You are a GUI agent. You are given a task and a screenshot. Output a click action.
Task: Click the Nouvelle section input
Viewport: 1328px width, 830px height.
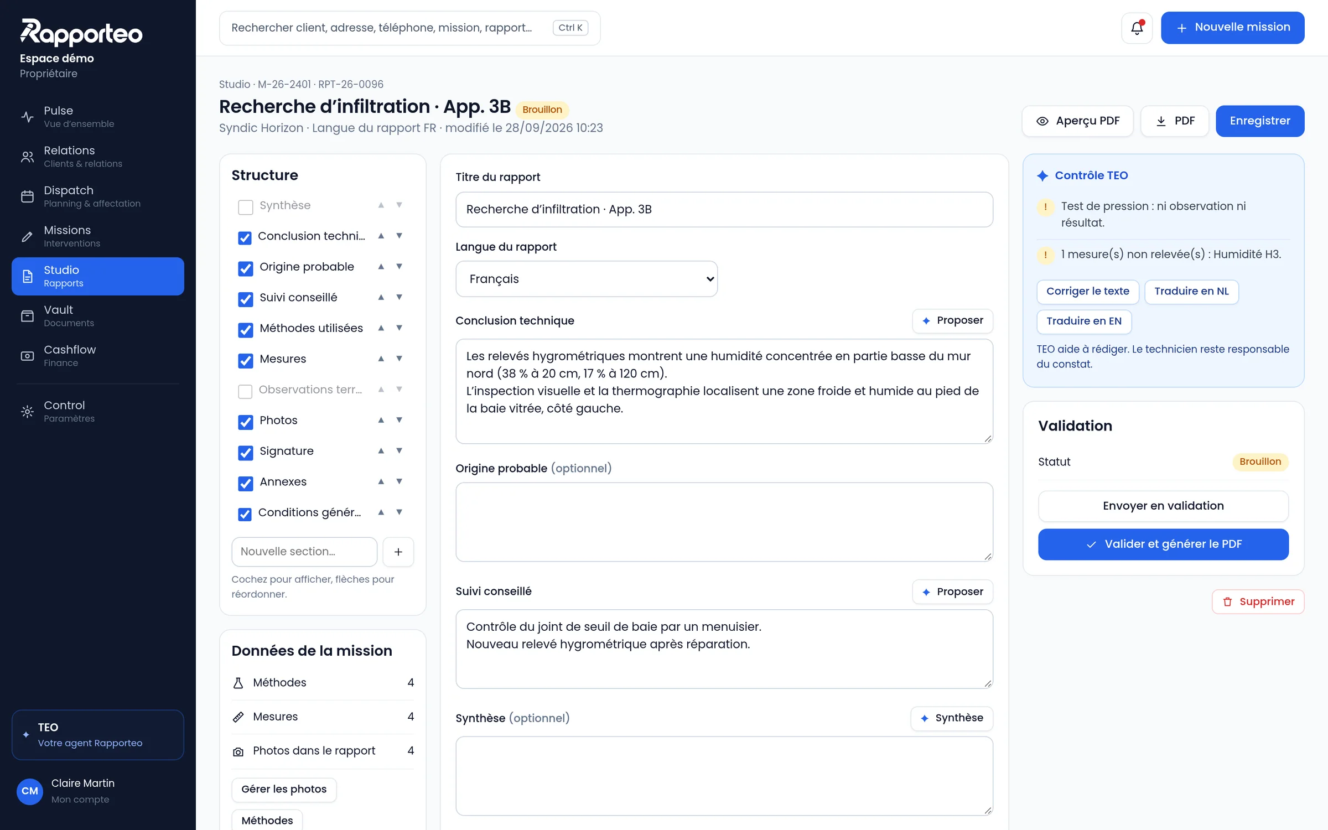pos(304,552)
